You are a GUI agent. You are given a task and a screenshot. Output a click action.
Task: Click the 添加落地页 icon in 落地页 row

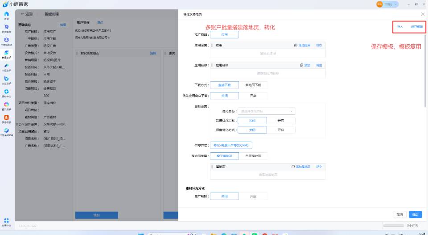coord(293,167)
